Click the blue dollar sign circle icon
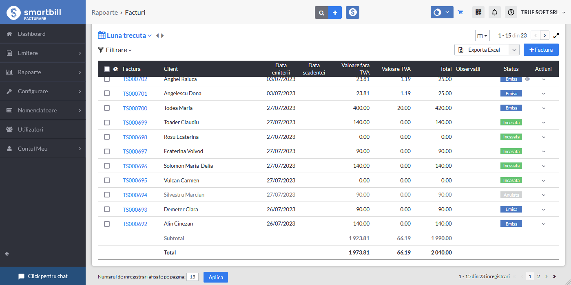Viewport: 571px width, 285px height. point(352,13)
